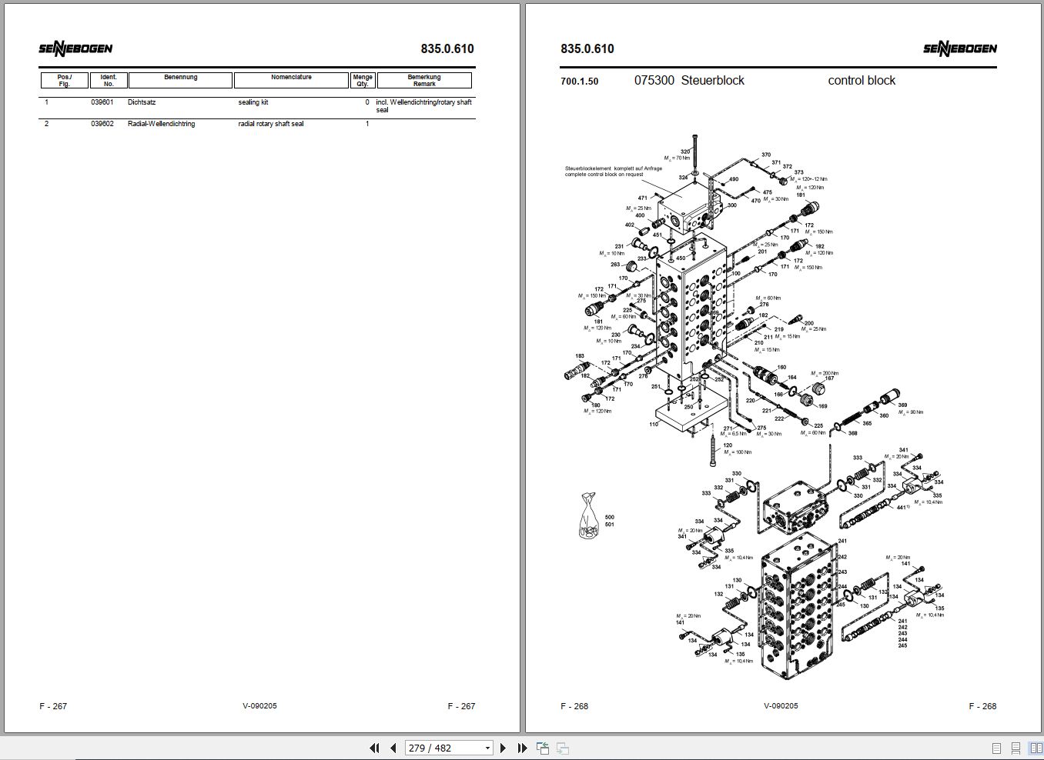Viewport: 1044px width, 760px height.
Task: Go to the previous page
Action: 393,748
